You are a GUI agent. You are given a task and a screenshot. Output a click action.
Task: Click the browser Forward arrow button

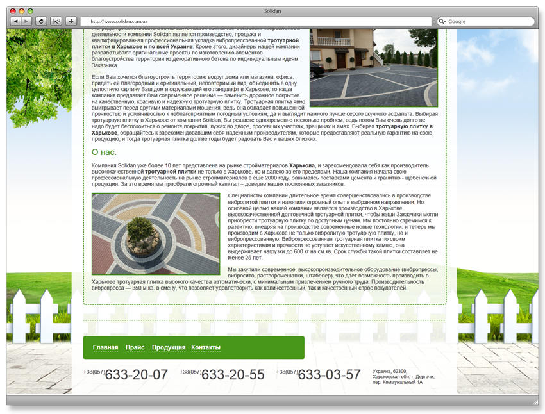pyautogui.click(x=26, y=21)
